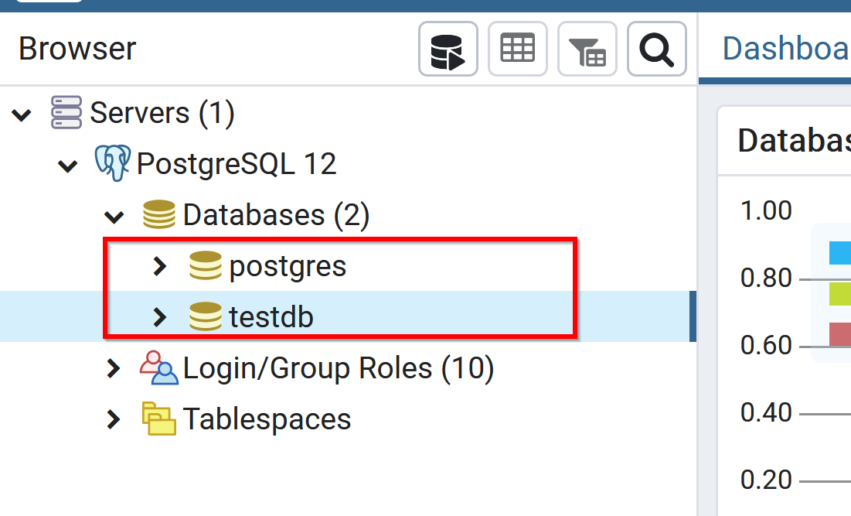
Task: Click the Tablespaces folder icon
Action: (158, 419)
